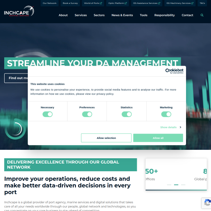Toggle the Necessary cookie switch

tap(47, 114)
